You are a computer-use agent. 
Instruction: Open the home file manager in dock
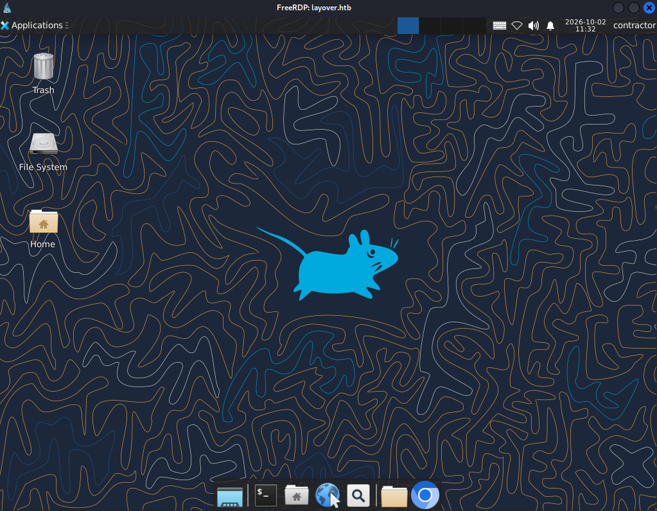click(297, 496)
